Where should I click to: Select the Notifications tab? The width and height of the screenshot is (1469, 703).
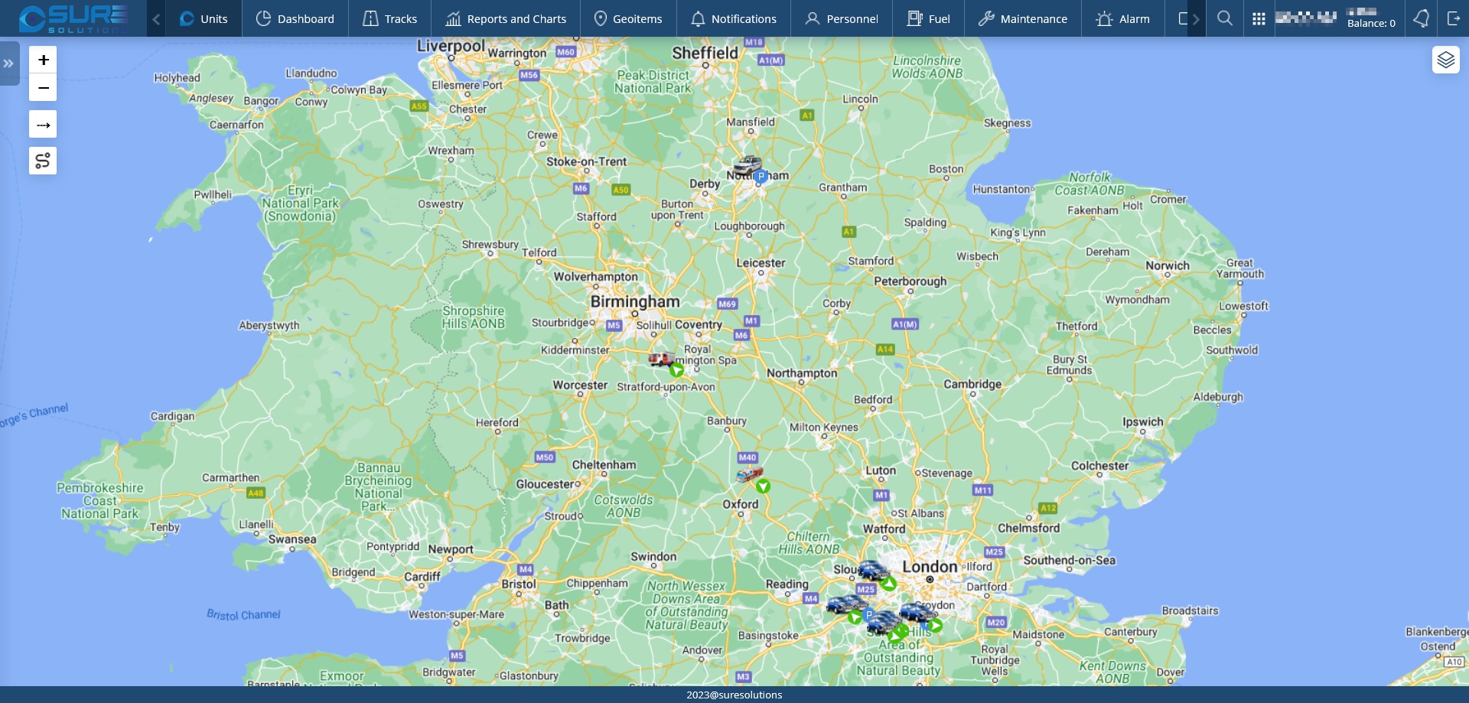[734, 18]
